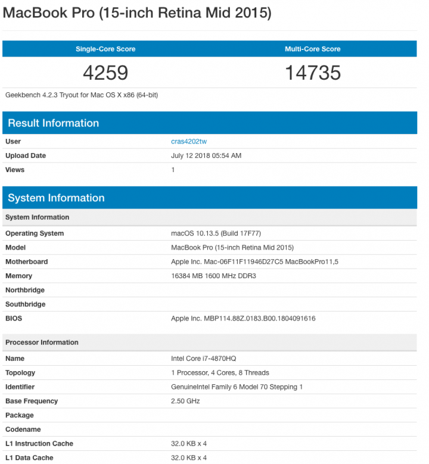Open user profile link cras4202tw
This screenshot has width=429, height=464.
pos(189,141)
